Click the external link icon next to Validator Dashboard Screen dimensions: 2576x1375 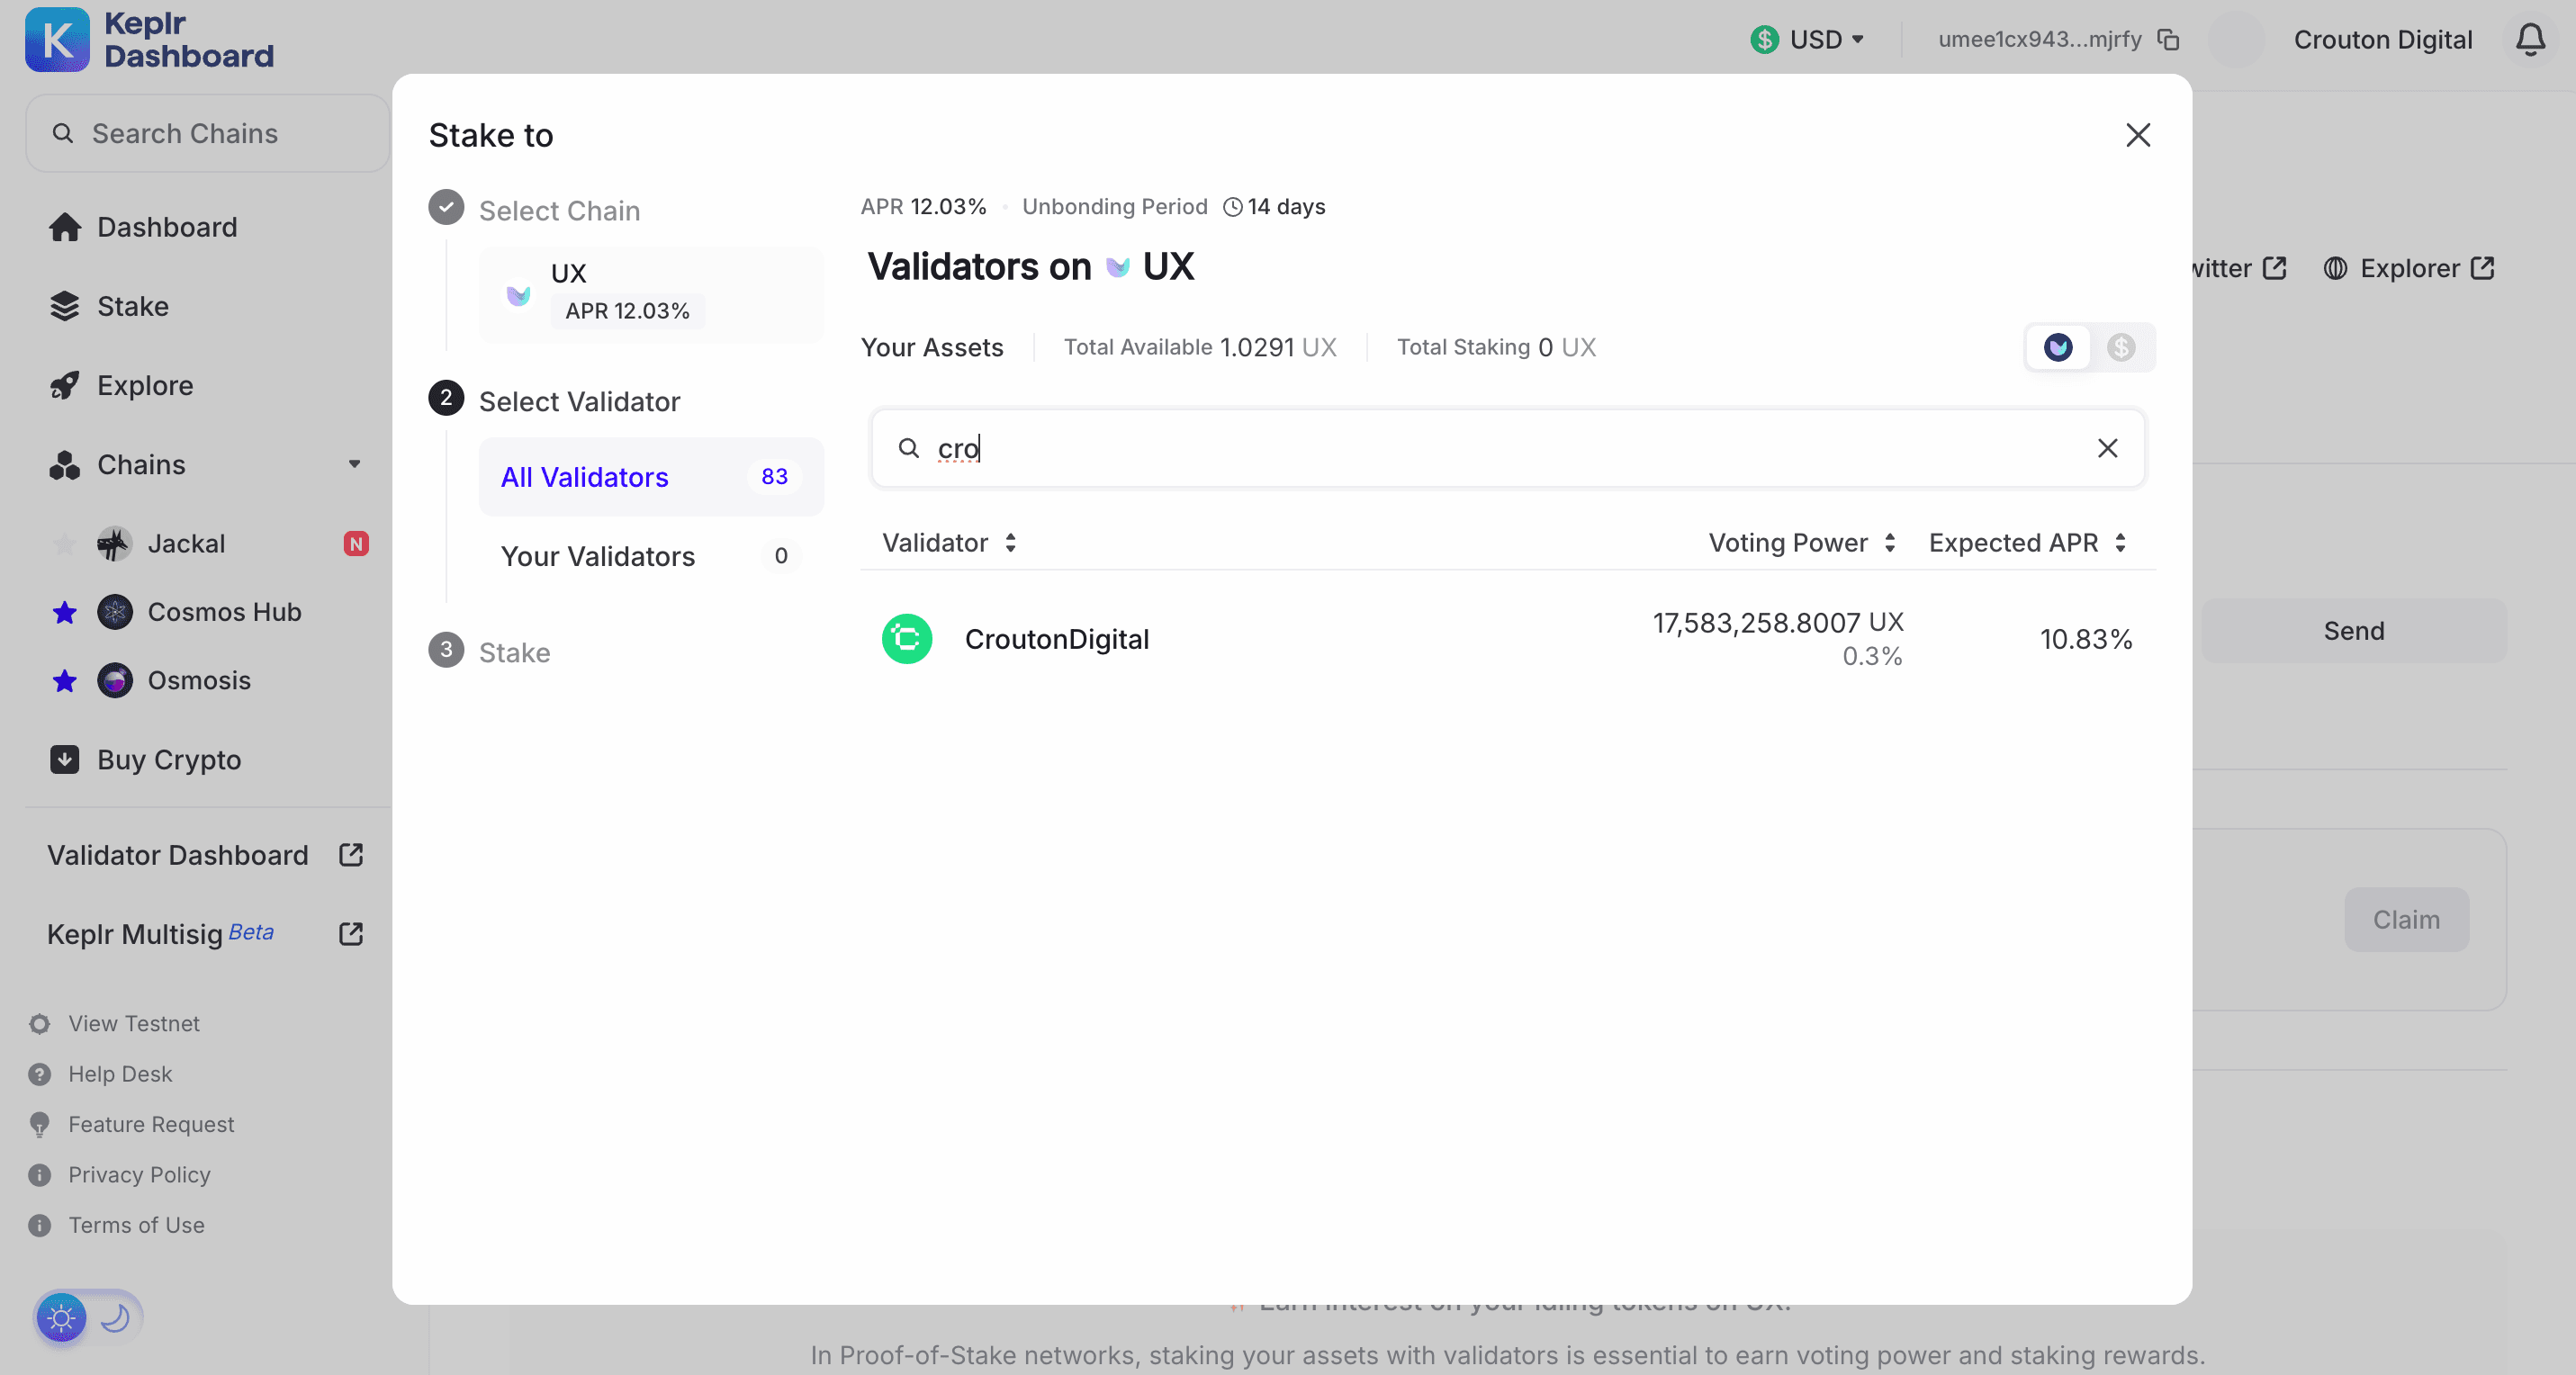tap(351, 854)
